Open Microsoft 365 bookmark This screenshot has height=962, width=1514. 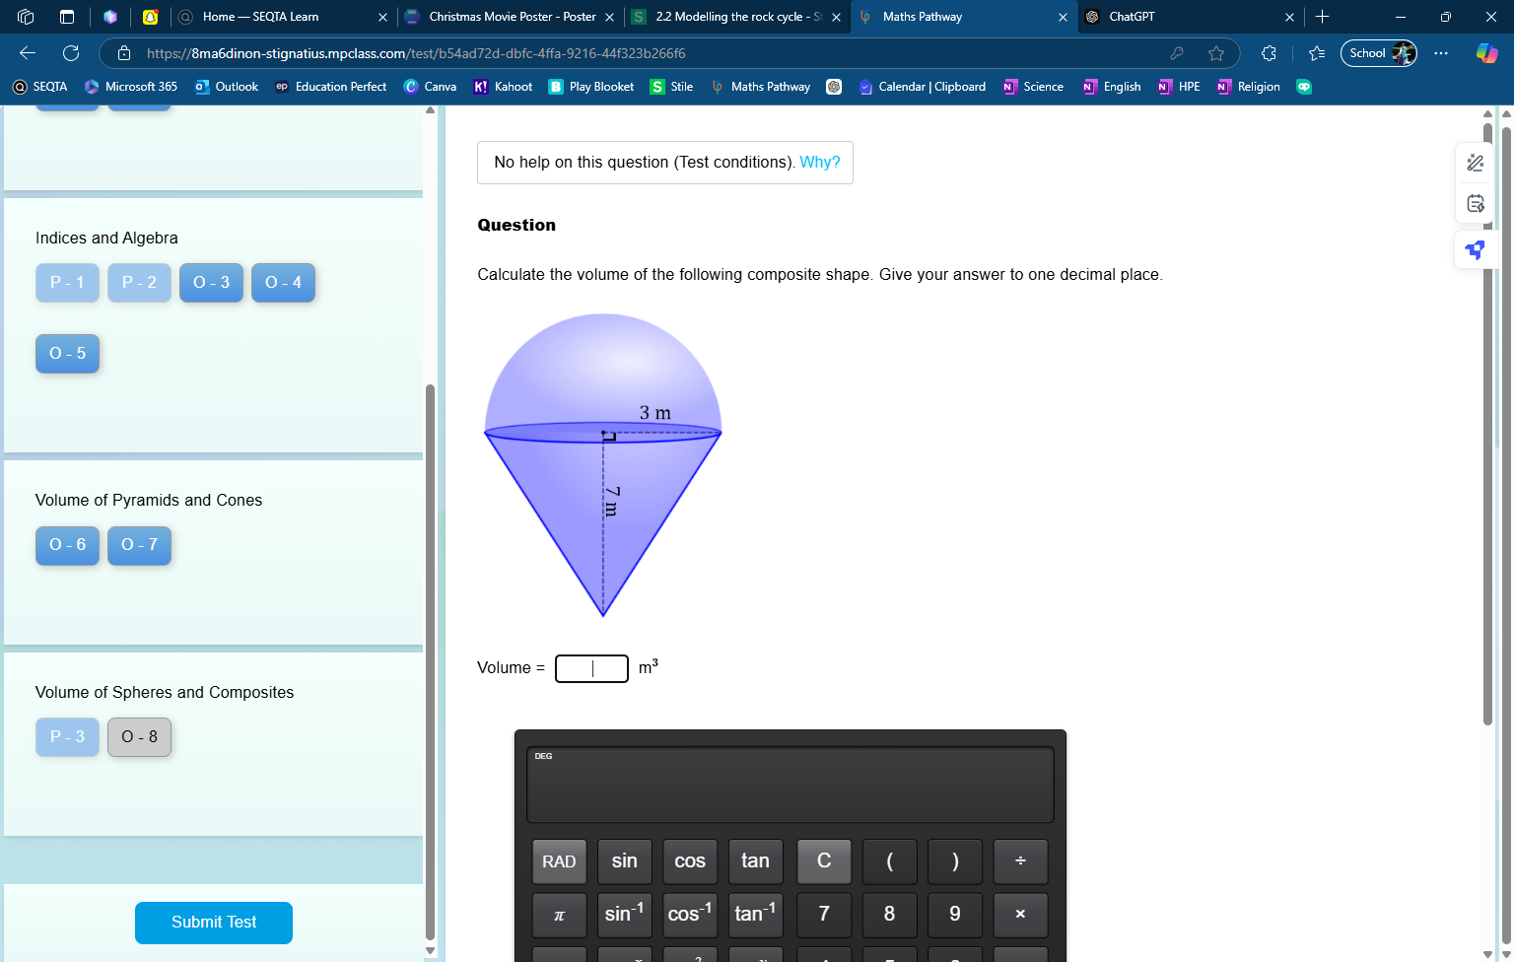point(131,87)
